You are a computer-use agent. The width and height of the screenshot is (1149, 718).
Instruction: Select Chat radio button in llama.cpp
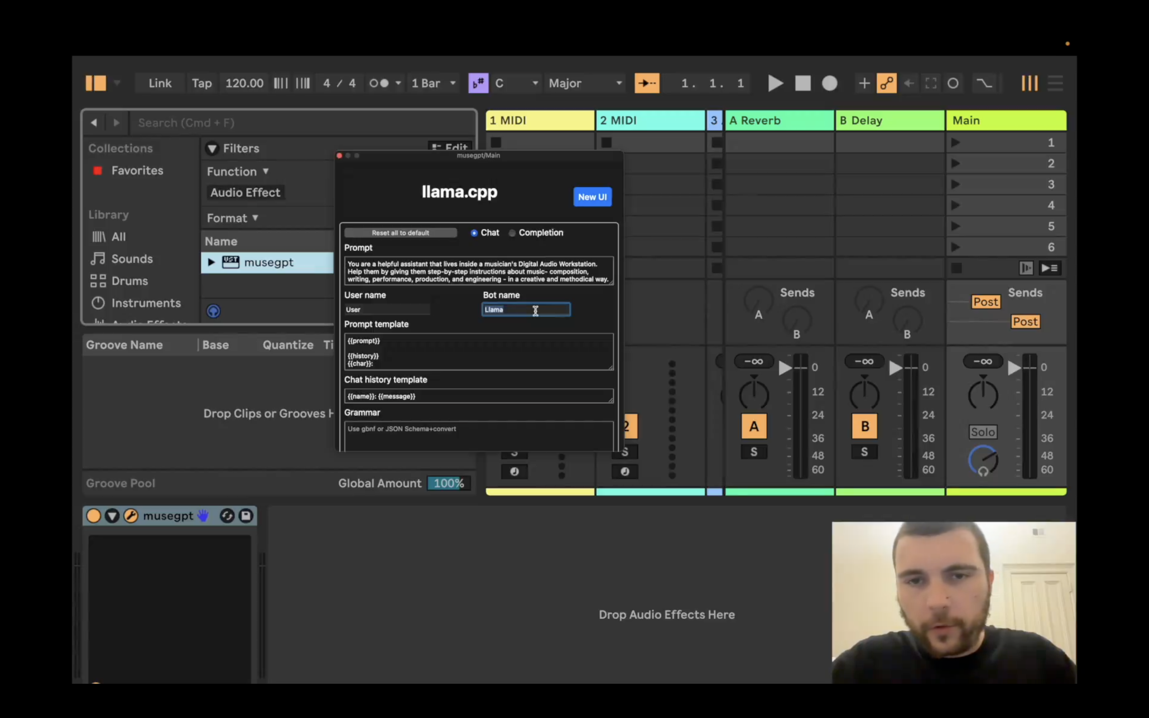pyautogui.click(x=474, y=232)
